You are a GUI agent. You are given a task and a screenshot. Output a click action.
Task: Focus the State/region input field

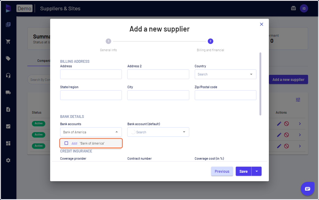[x=91, y=95]
